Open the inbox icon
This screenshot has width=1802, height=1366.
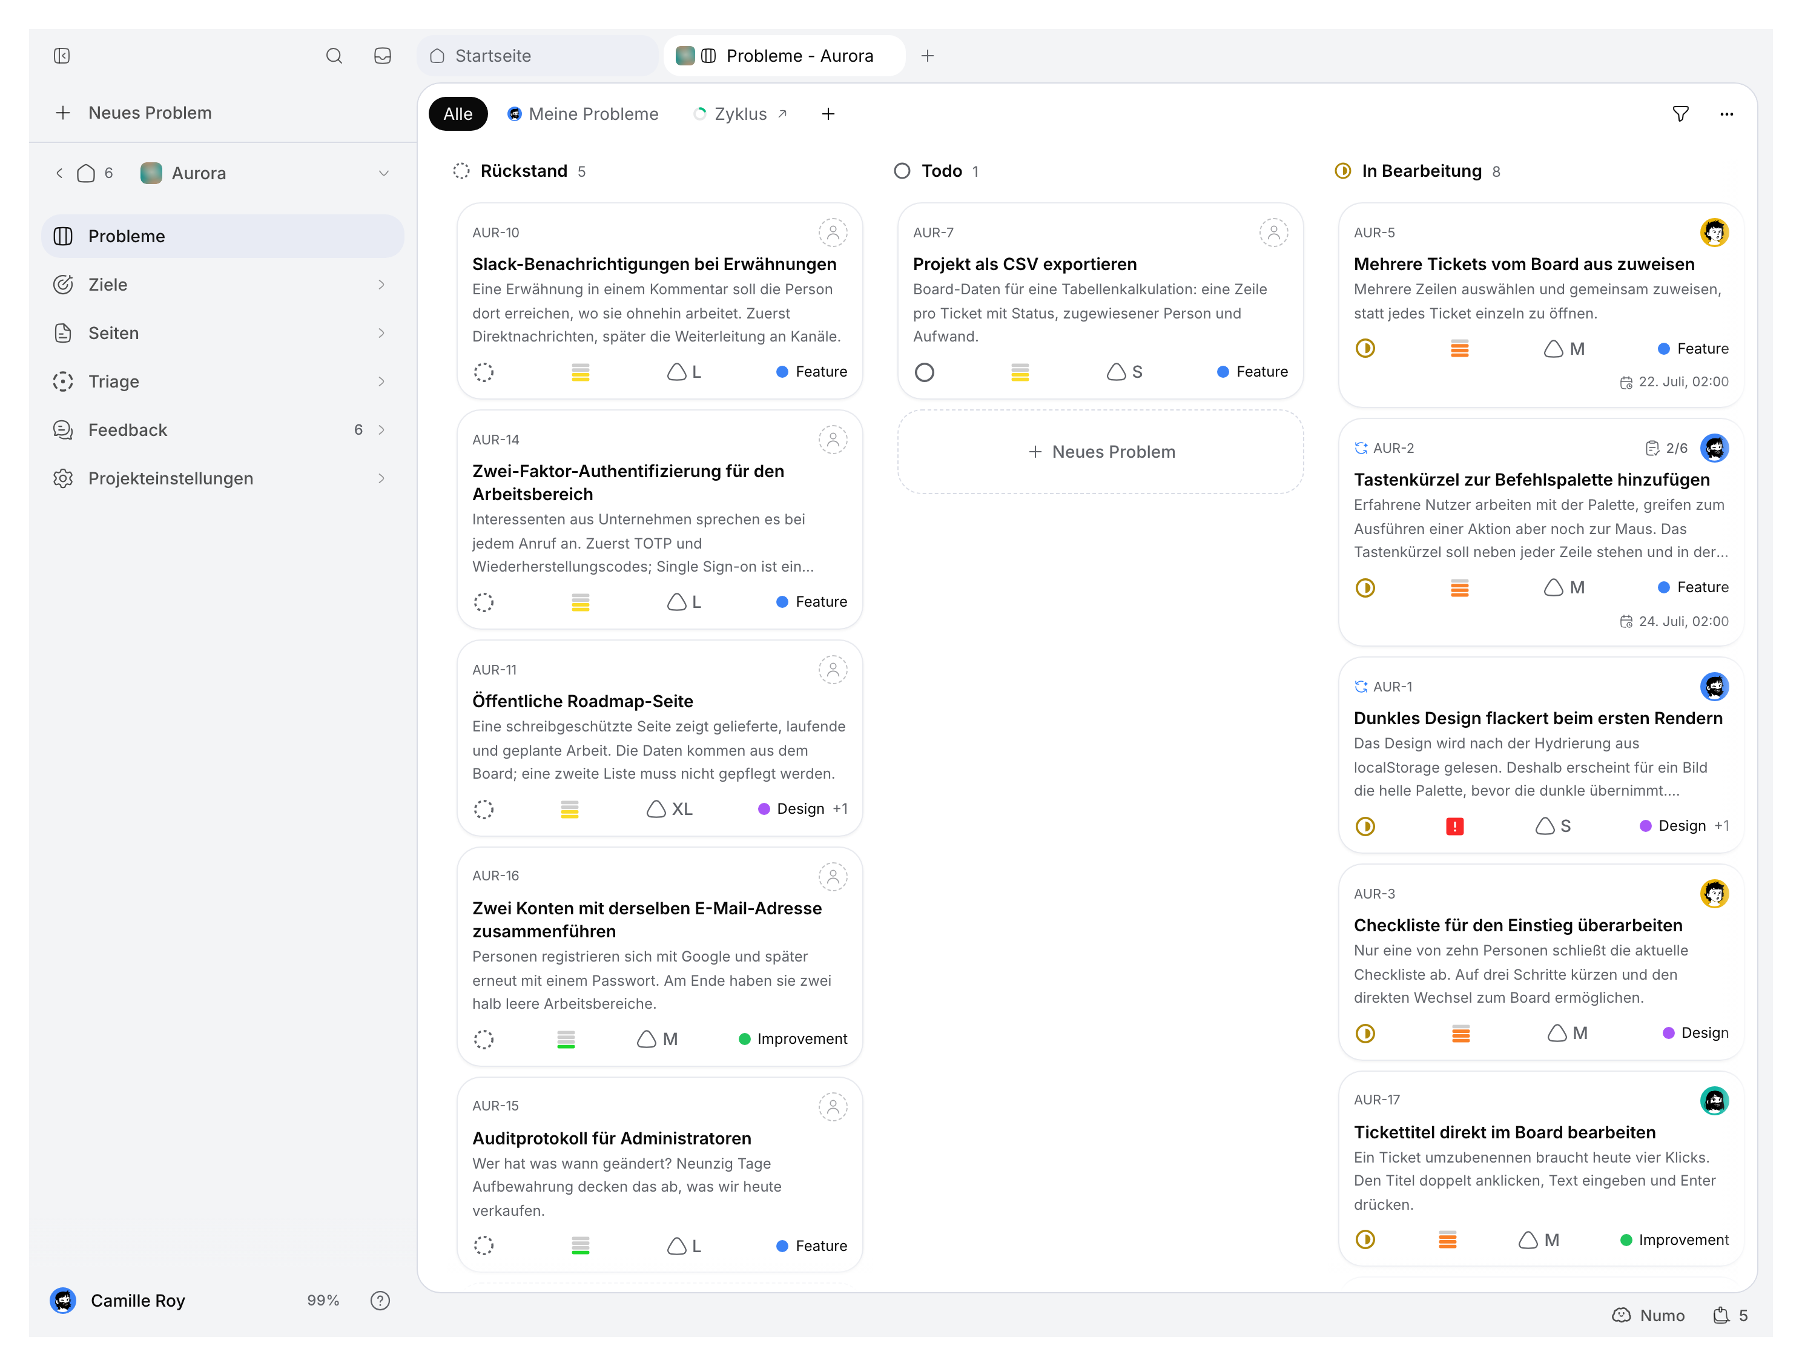[x=382, y=55]
